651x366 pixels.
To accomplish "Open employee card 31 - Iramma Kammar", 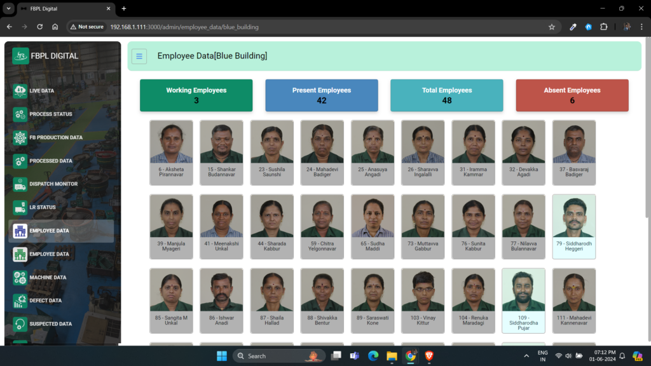I will pos(473,152).
